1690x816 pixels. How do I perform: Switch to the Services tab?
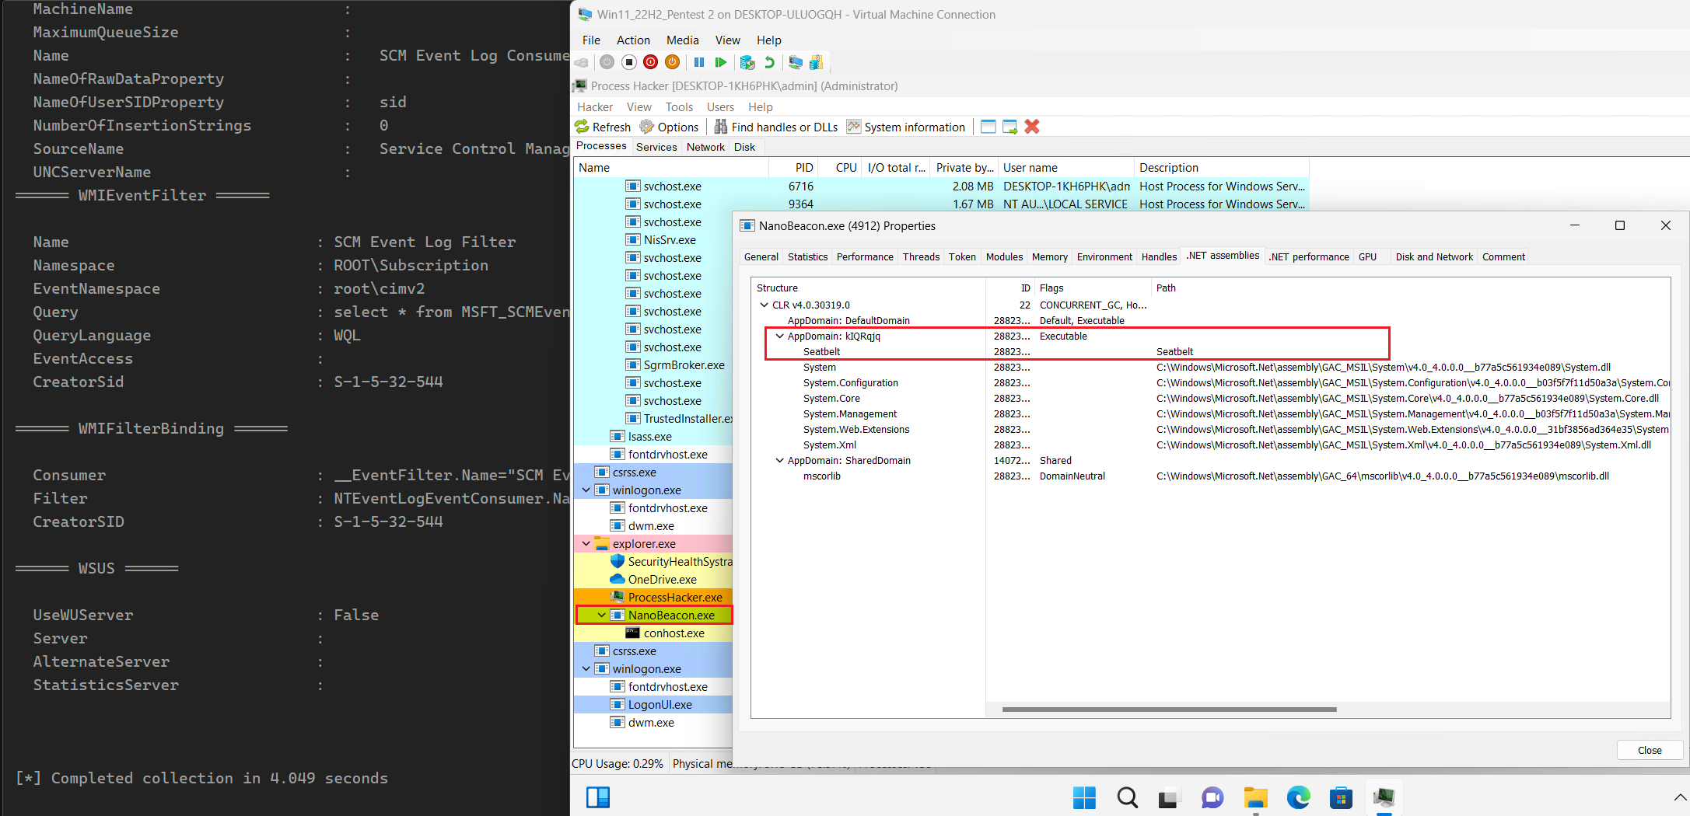[656, 147]
